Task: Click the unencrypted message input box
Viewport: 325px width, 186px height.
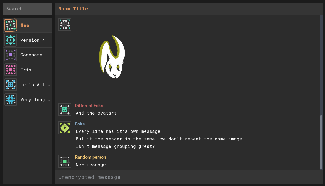Action: coord(188,177)
